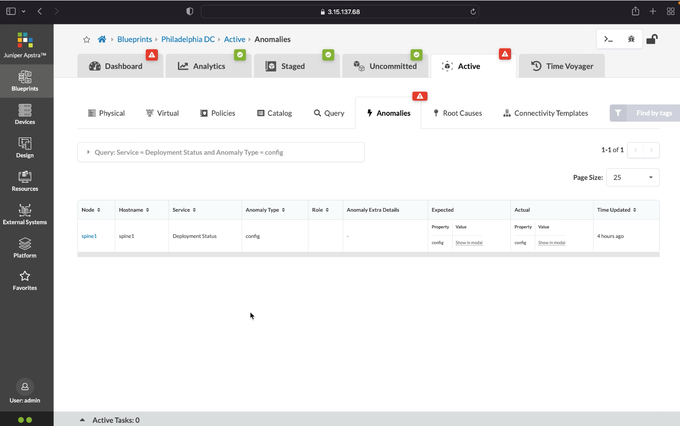The width and height of the screenshot is (680, 426).
Task: Expand the Query filter panel
Action: click(x=221, y=152)
